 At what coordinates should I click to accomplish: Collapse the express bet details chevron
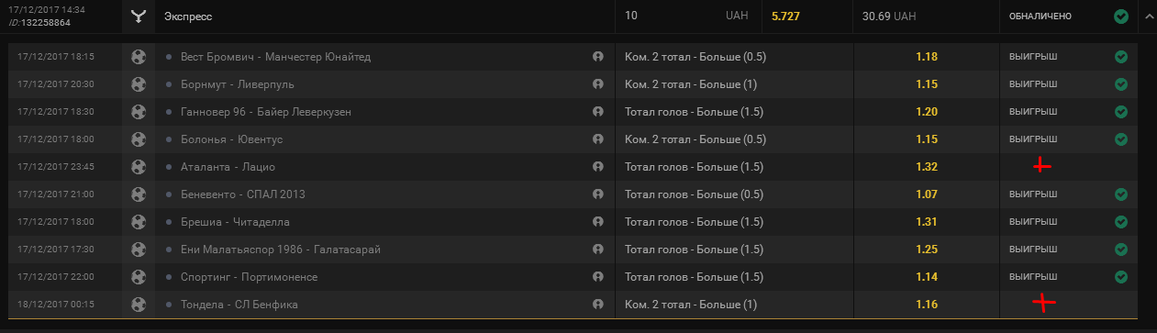coord(1148,17)
